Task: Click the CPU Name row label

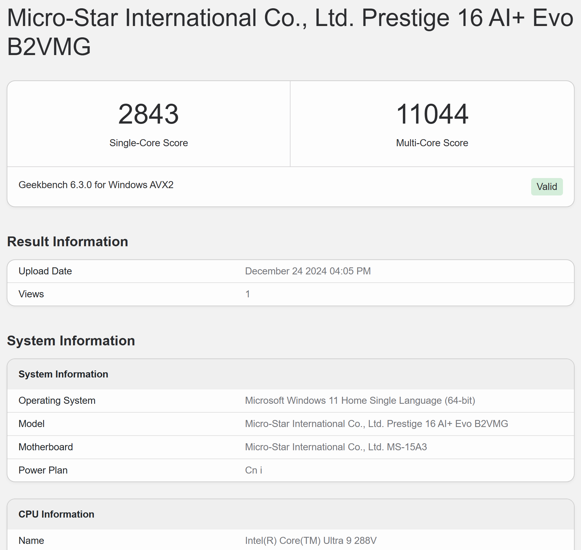Action: 31,541
